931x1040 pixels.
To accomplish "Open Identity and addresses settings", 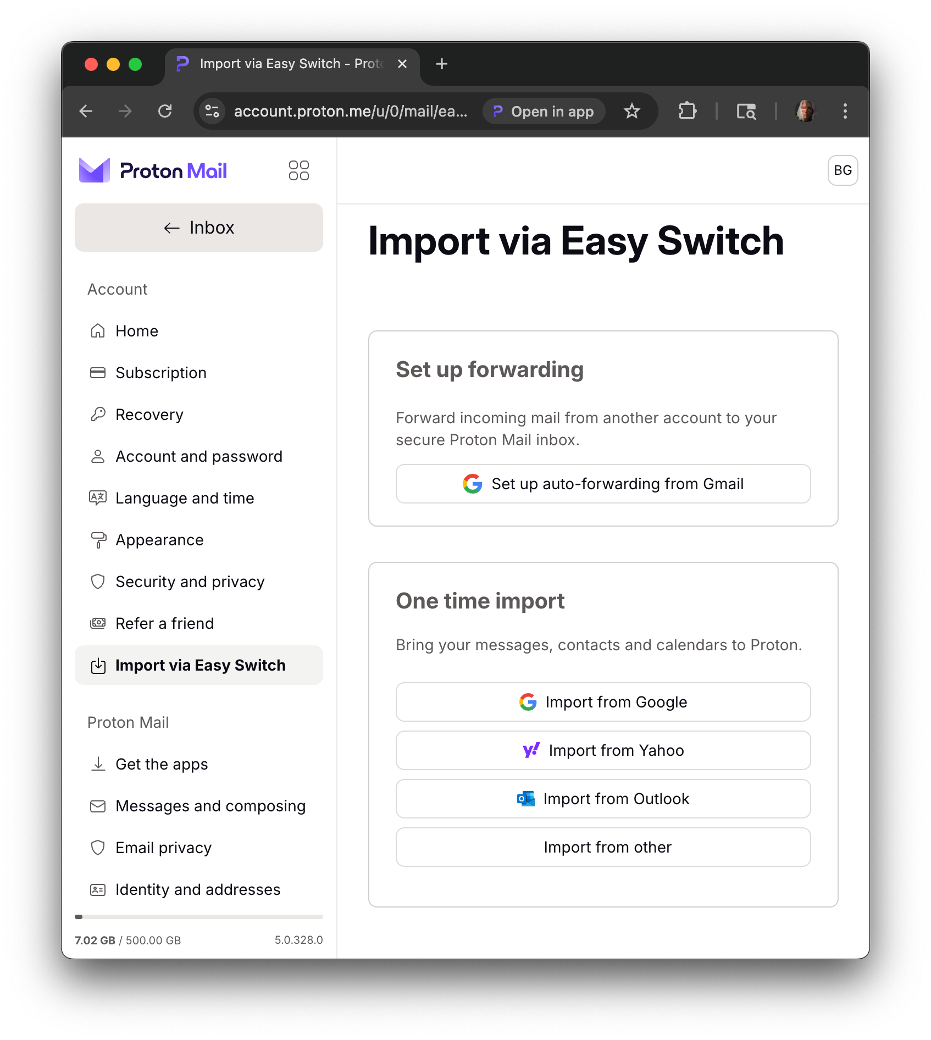I will [199, 889].
